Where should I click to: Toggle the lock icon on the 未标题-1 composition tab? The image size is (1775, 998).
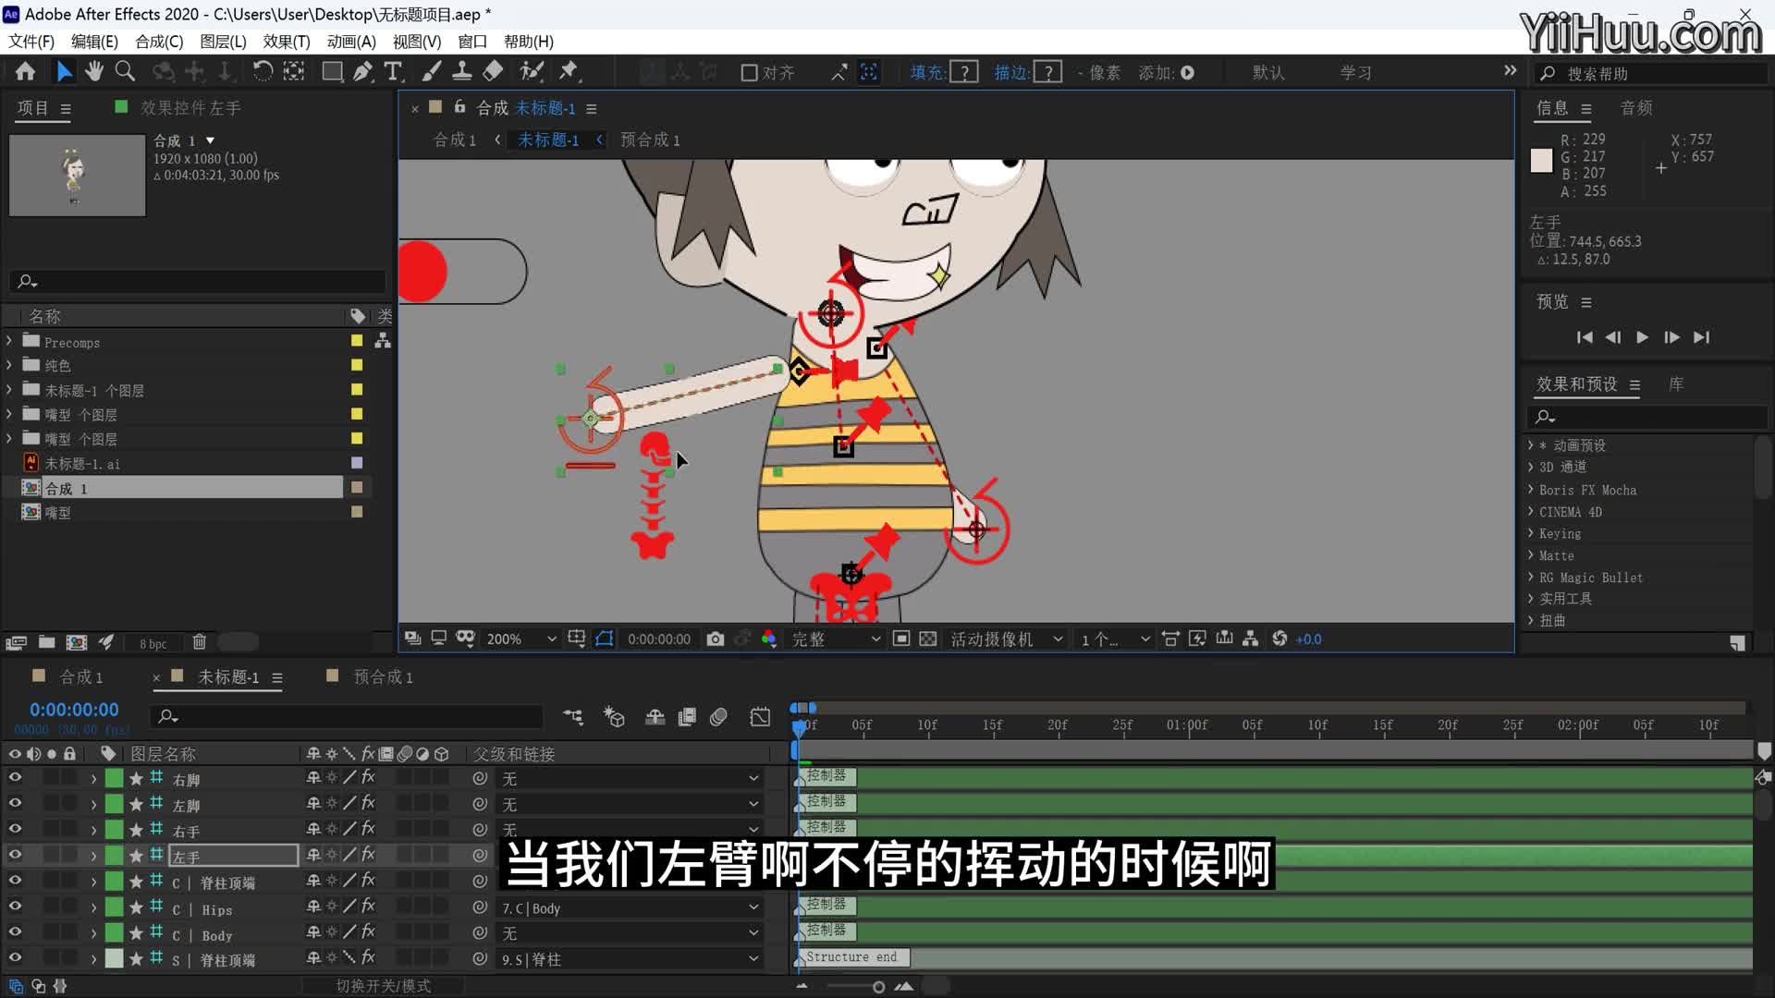459,107
